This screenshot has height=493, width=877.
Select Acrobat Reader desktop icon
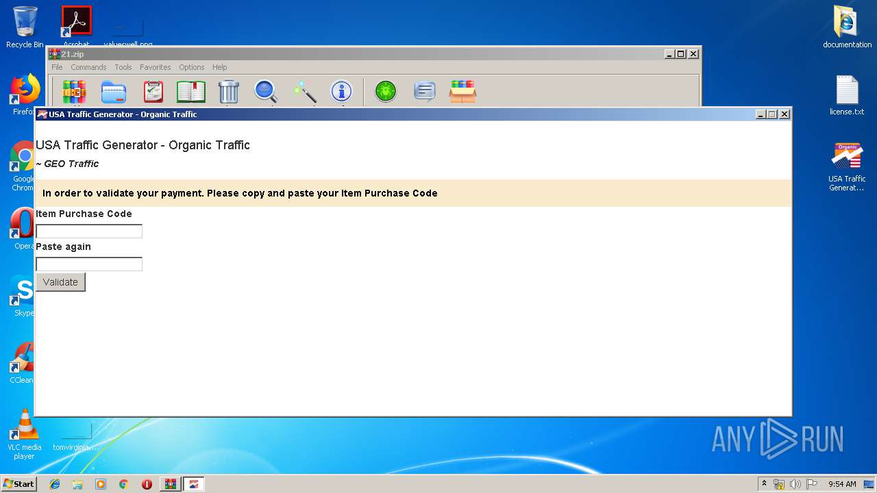[x=76, y=26]
